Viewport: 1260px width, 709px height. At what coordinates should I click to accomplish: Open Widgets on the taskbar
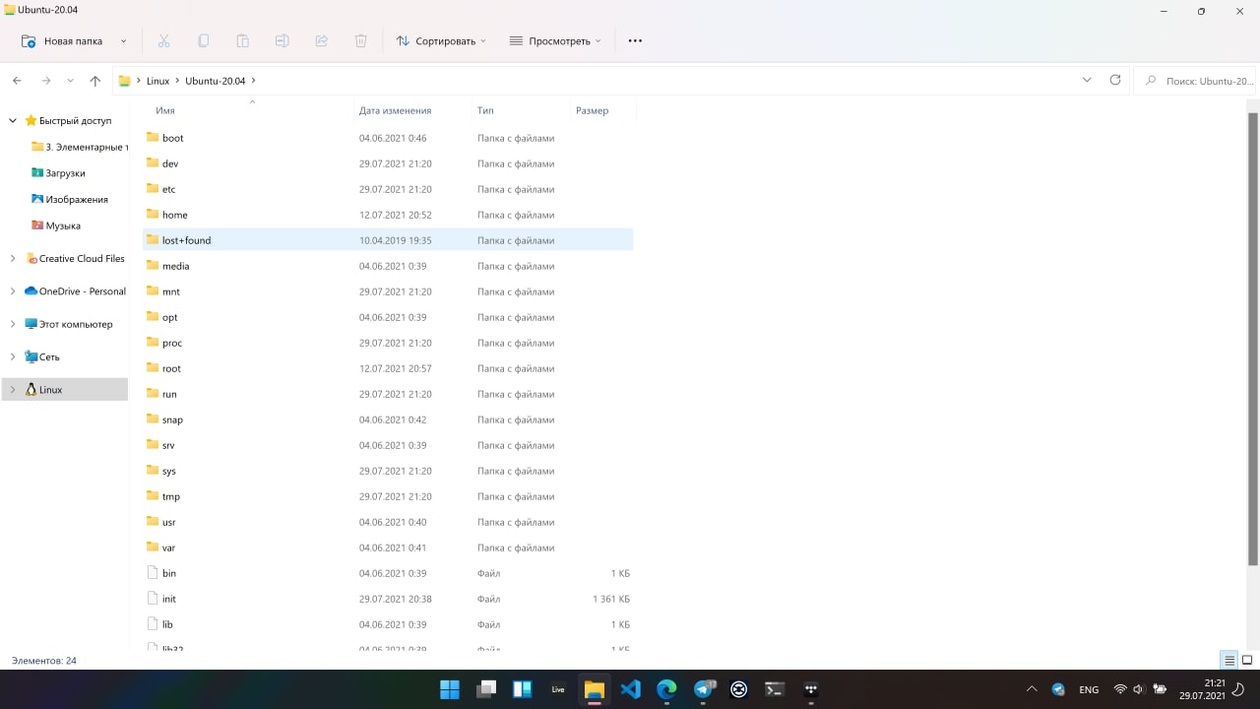tap(522, 689)
